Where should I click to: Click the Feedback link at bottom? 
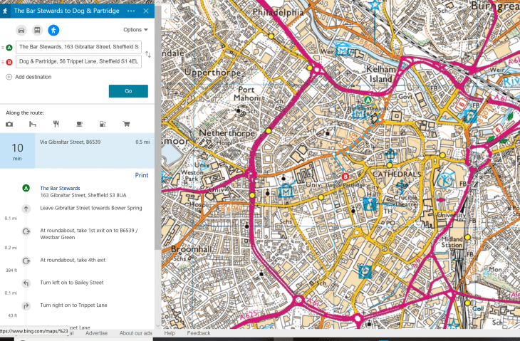click(198, 333)
